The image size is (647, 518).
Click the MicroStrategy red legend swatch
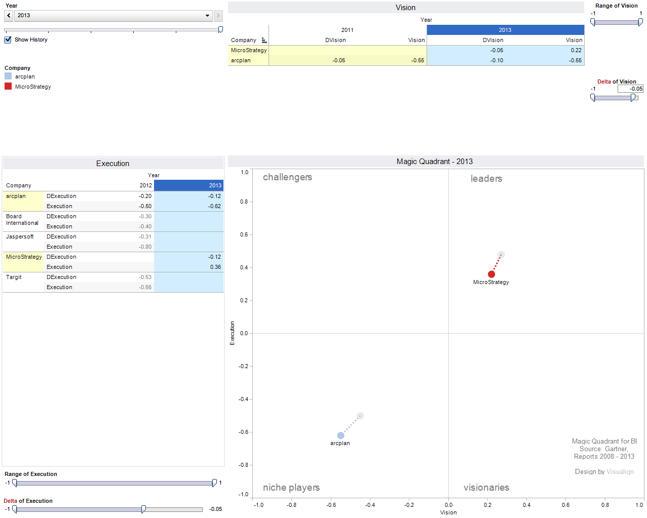(8, 87)
